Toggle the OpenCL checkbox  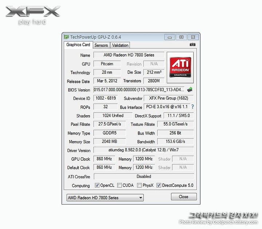(x=97, y=185)
